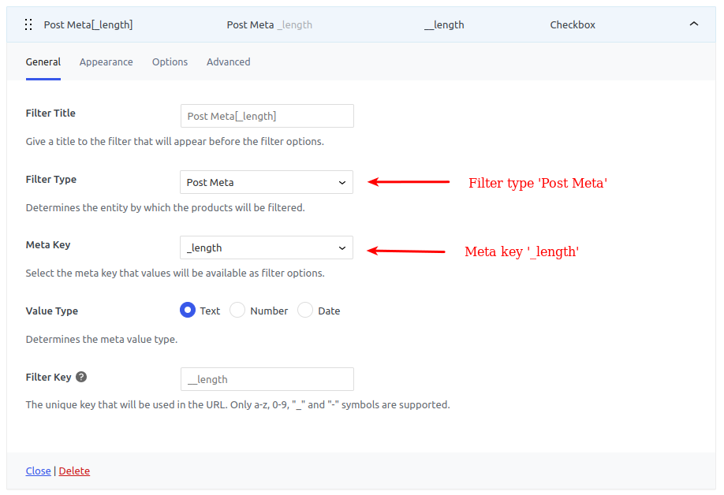Click the red Delete link
Screen dimensions: 724x495
(x=74, y=471)
